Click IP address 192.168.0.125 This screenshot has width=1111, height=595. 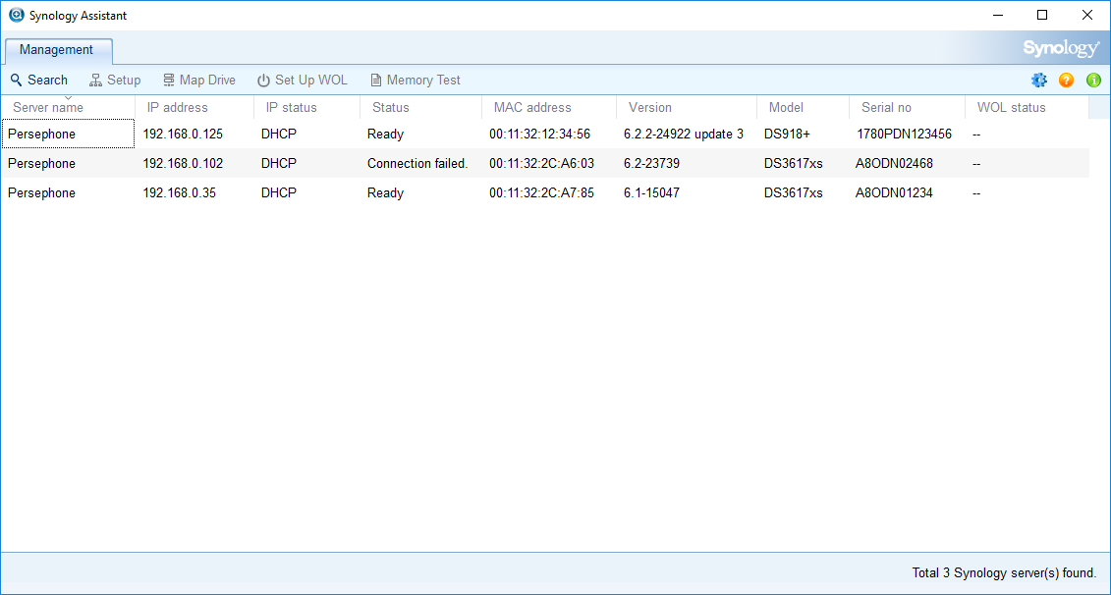pos(183,134)
